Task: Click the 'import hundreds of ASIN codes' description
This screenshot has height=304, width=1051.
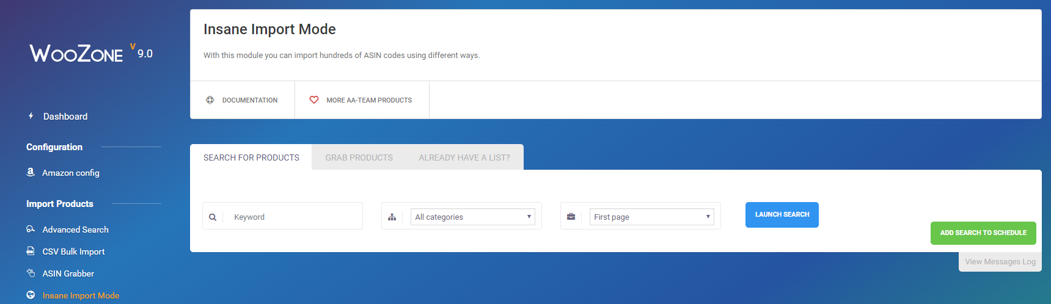Action: tap(342, 56)
